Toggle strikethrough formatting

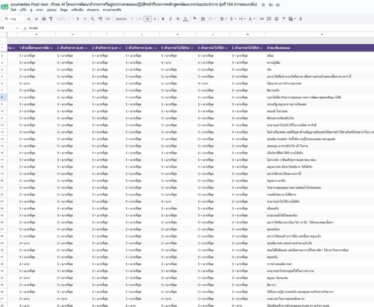(178, 19)
